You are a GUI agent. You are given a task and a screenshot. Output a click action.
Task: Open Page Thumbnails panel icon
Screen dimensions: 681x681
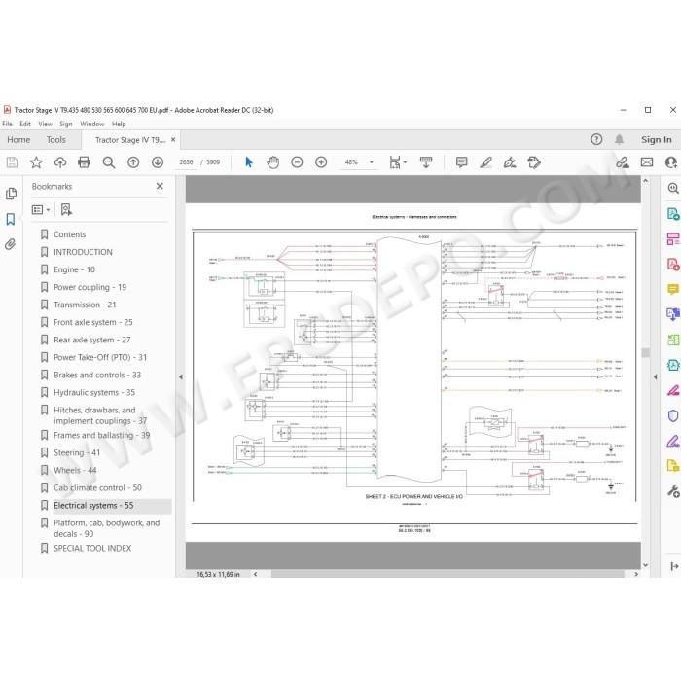(x=11, y=194)
